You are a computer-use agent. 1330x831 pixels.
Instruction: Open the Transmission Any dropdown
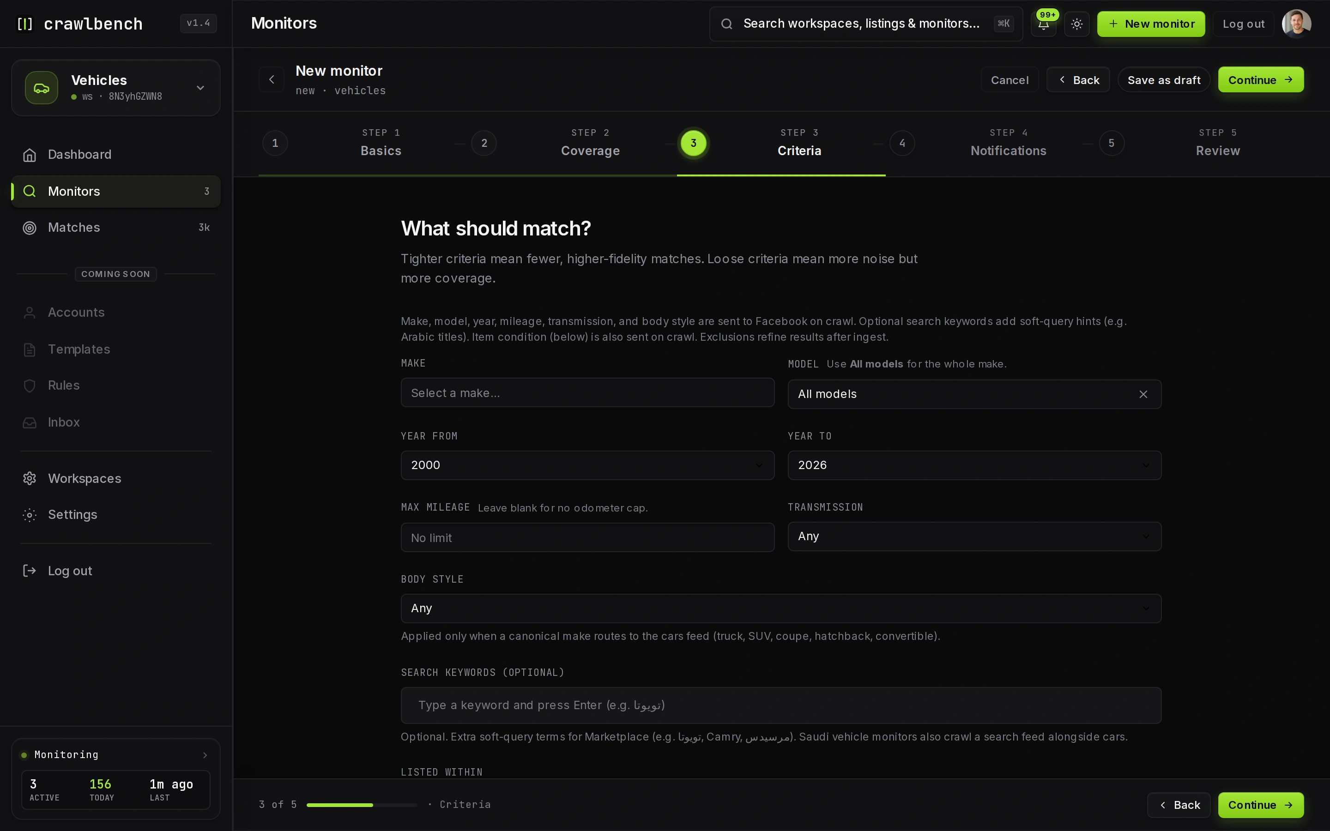point(974,536)
